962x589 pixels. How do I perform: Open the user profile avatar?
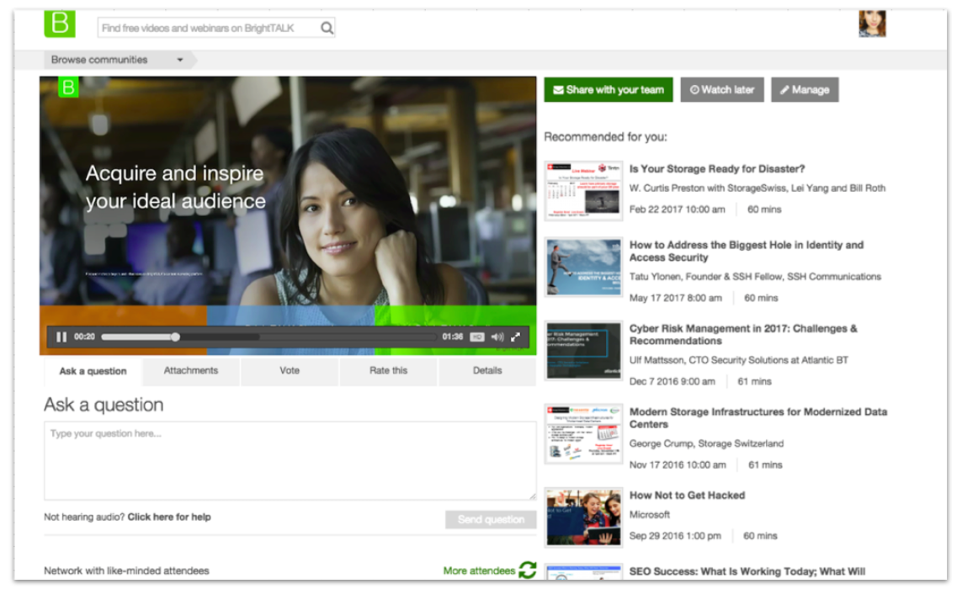pyautogui.click(x=872, y=24)
